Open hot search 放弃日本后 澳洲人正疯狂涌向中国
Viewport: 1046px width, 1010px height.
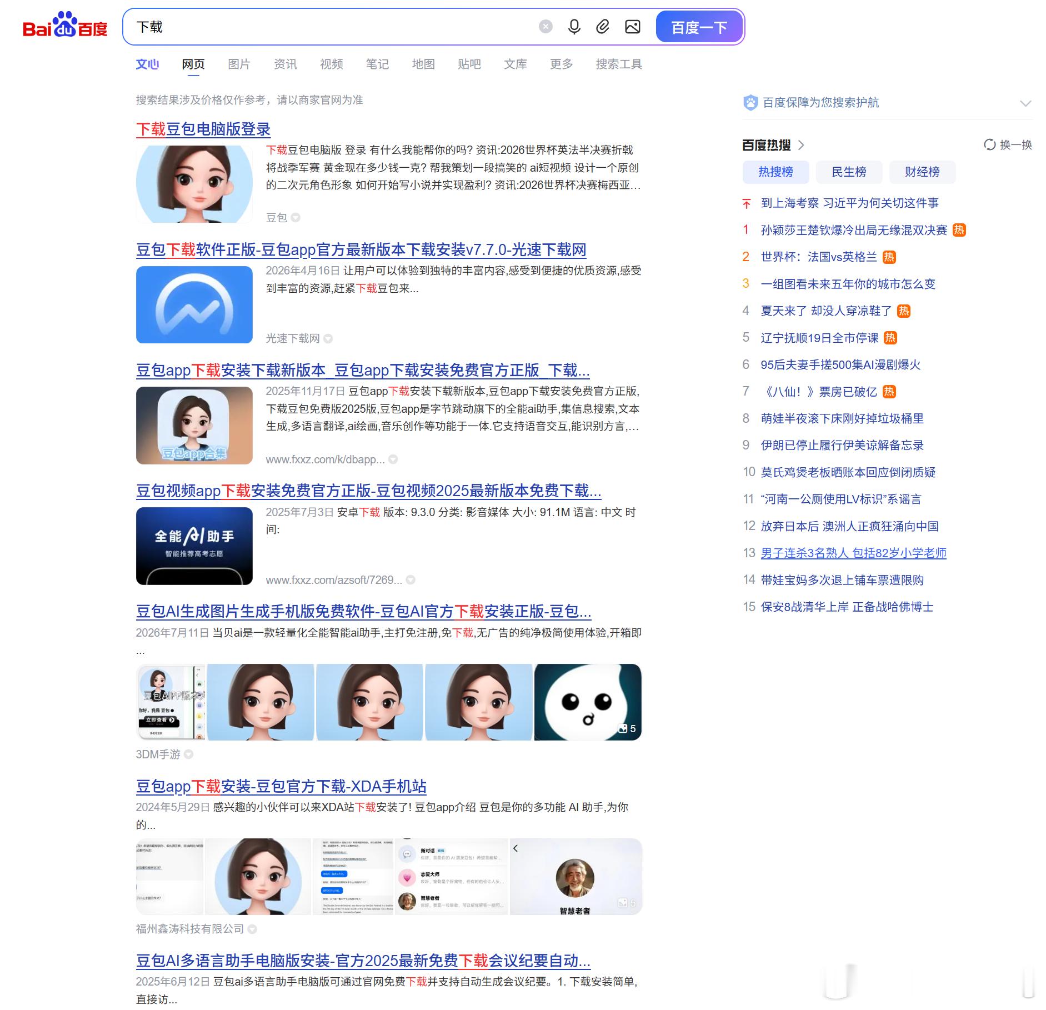850,527
